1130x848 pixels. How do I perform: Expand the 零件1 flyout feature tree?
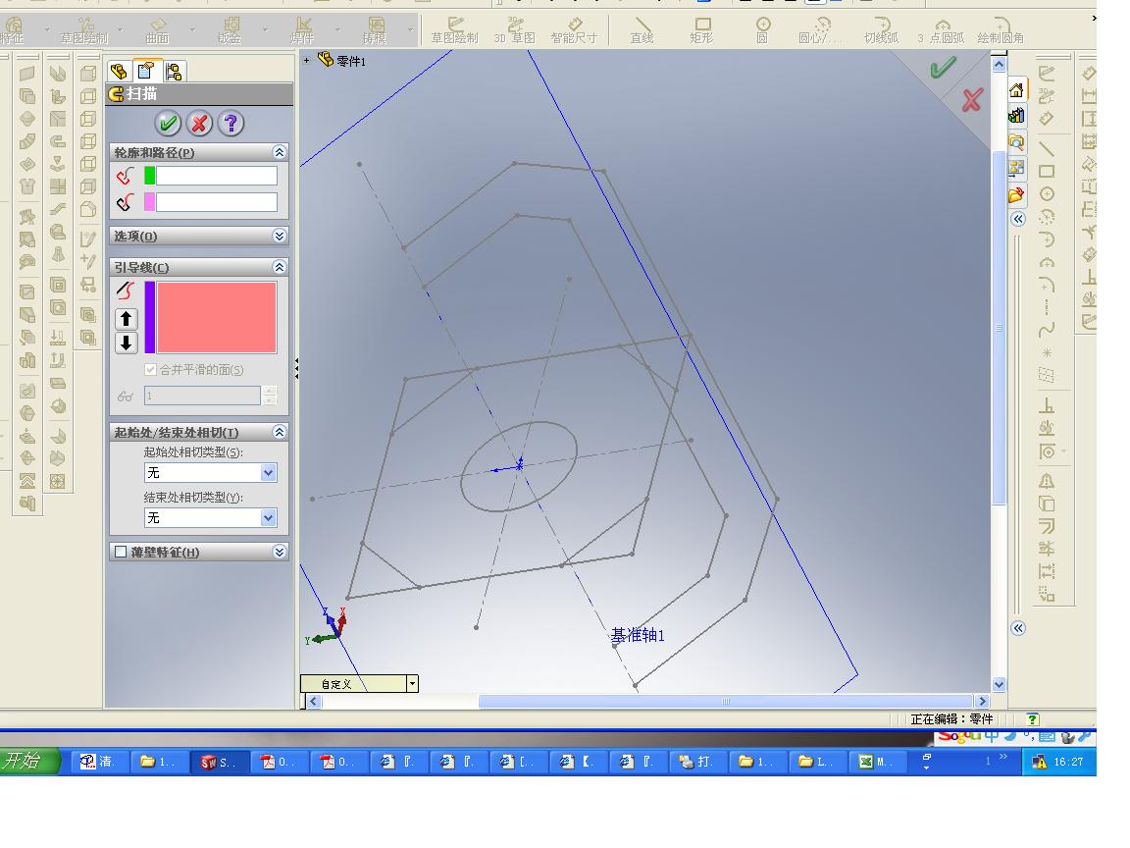tap(306, 61)
